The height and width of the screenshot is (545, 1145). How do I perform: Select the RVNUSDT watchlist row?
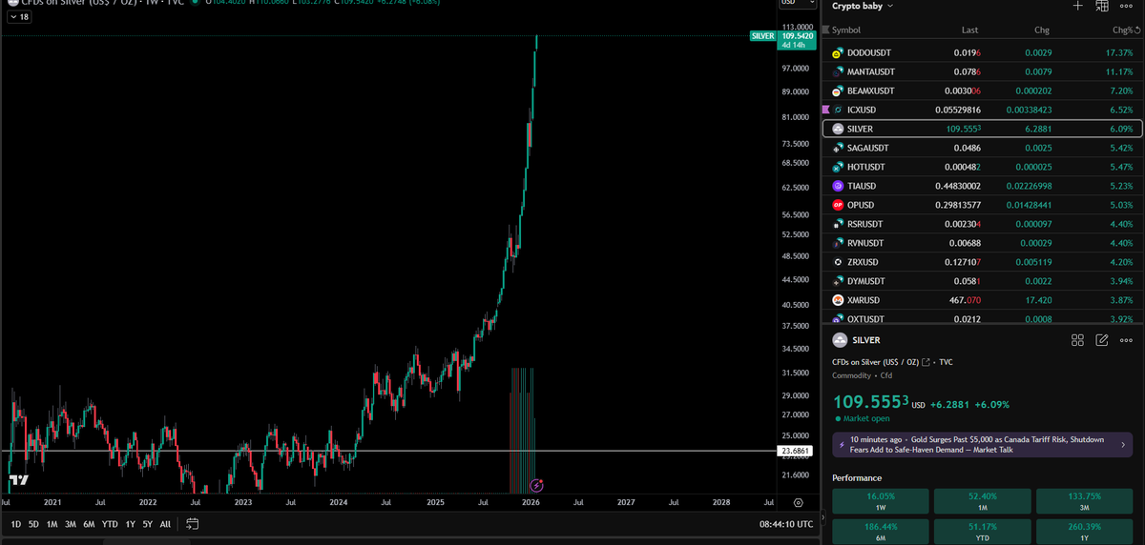[982, 243]
